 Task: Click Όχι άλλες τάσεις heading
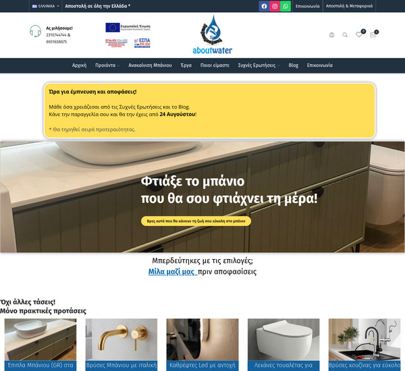(28, 302)
